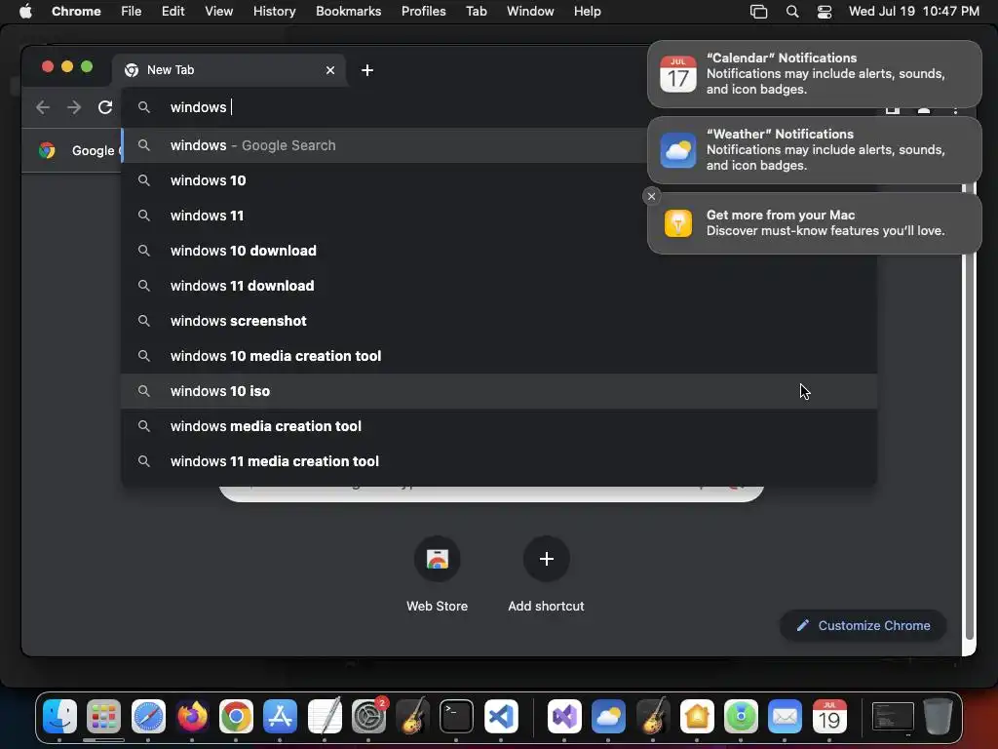Screen dimensions: 998x749
Task: Click the Spotlight search icon in menu bar
Action: pyautogui.click(x=792, y=12)
